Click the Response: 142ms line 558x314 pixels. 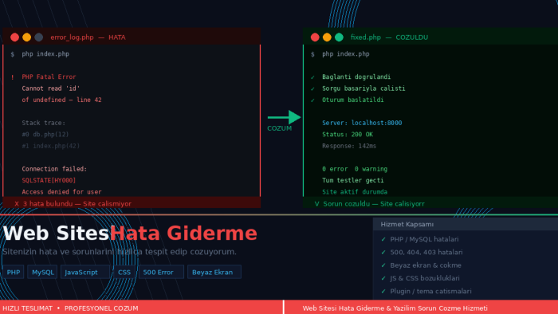coord(349,146)
